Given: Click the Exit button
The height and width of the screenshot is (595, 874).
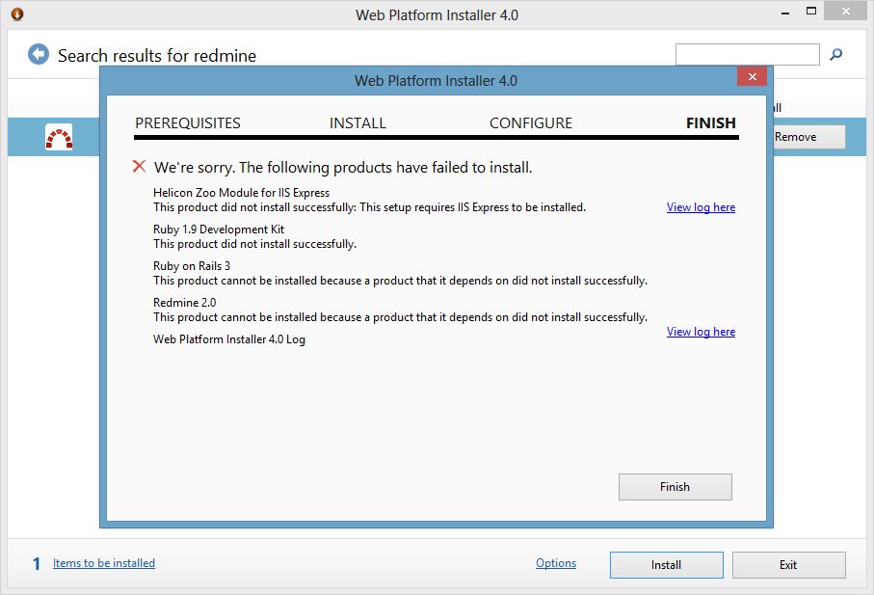Looking at the screenshot, I should pos(788,565).
